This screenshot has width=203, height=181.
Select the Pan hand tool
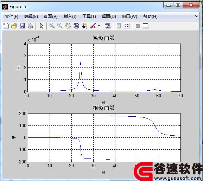(68, 26)
